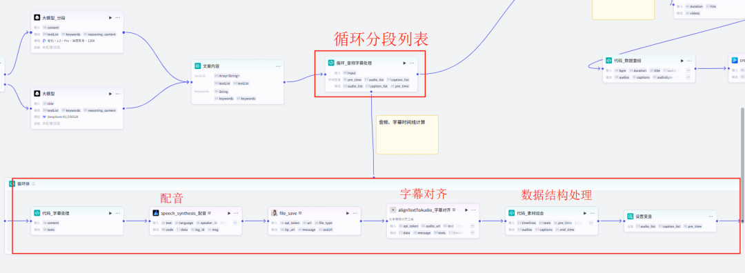745x273 pixels.
Task: Click reasoning_content output tag in 大模型_分段
Action: tap(99, 34)
